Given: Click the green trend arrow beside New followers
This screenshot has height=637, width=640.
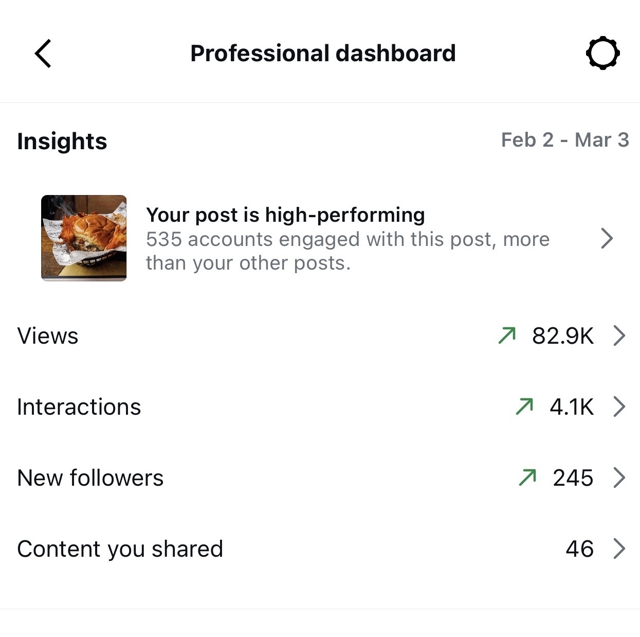Looking at the screenshot, I should [x=527, y=477].
